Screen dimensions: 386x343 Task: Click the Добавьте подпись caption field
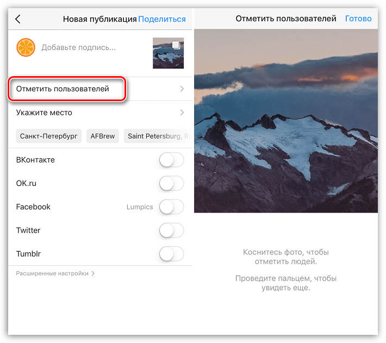[78, 47]
